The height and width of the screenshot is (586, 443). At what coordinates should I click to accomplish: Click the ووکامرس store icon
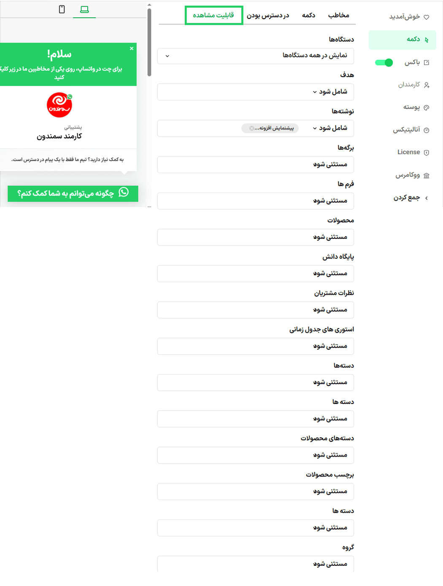pos(426,175)
